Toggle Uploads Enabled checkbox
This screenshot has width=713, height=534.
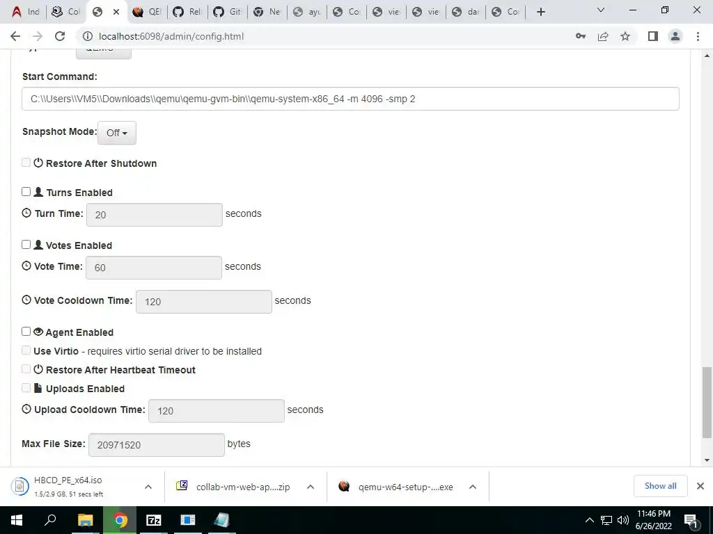(26, 388)
